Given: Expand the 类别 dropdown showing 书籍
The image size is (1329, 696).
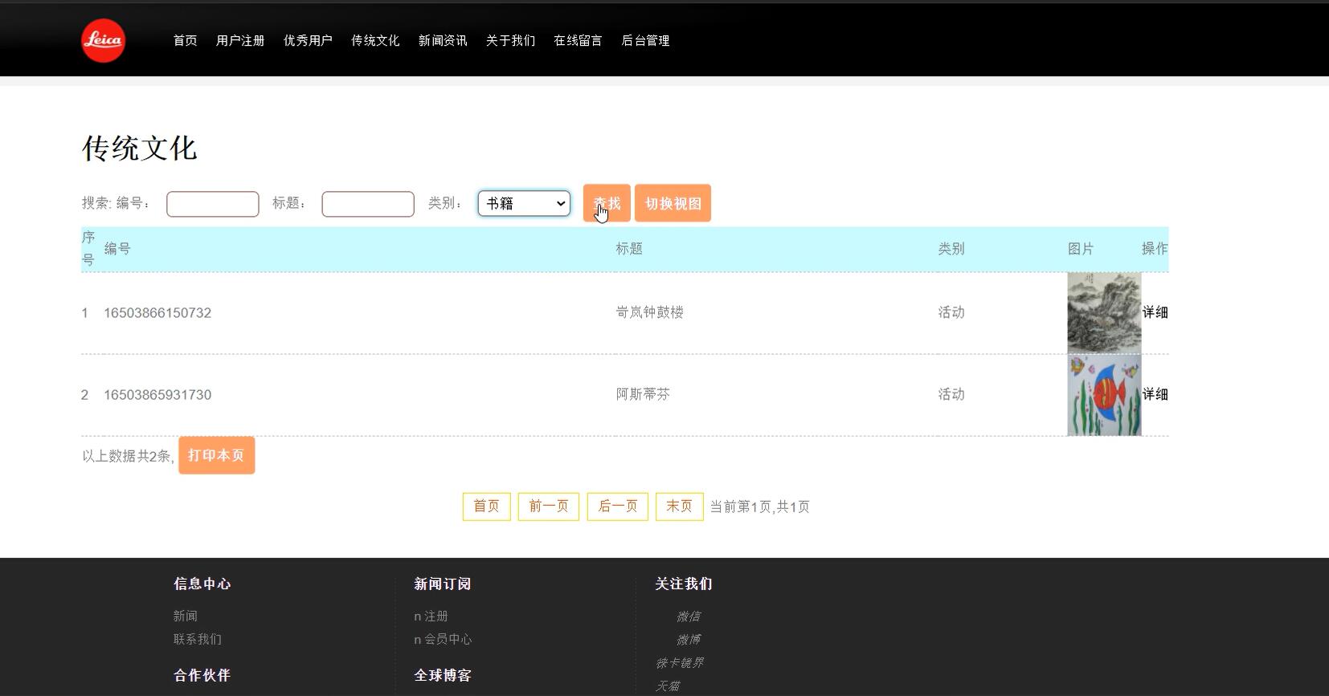Looking at the screenshot, I should (524, 203).
